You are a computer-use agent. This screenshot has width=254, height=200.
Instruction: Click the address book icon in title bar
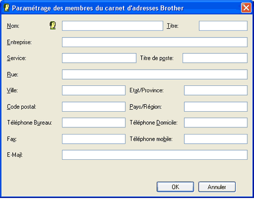coord(7,8)
